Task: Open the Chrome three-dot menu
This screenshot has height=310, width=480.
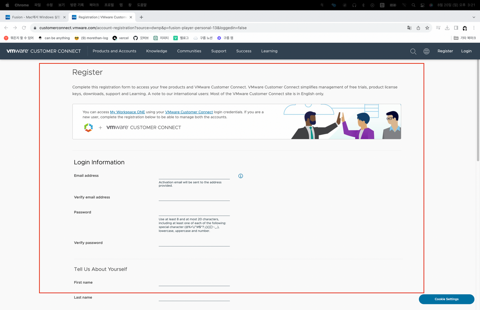Action: click(x=474, y=28)
